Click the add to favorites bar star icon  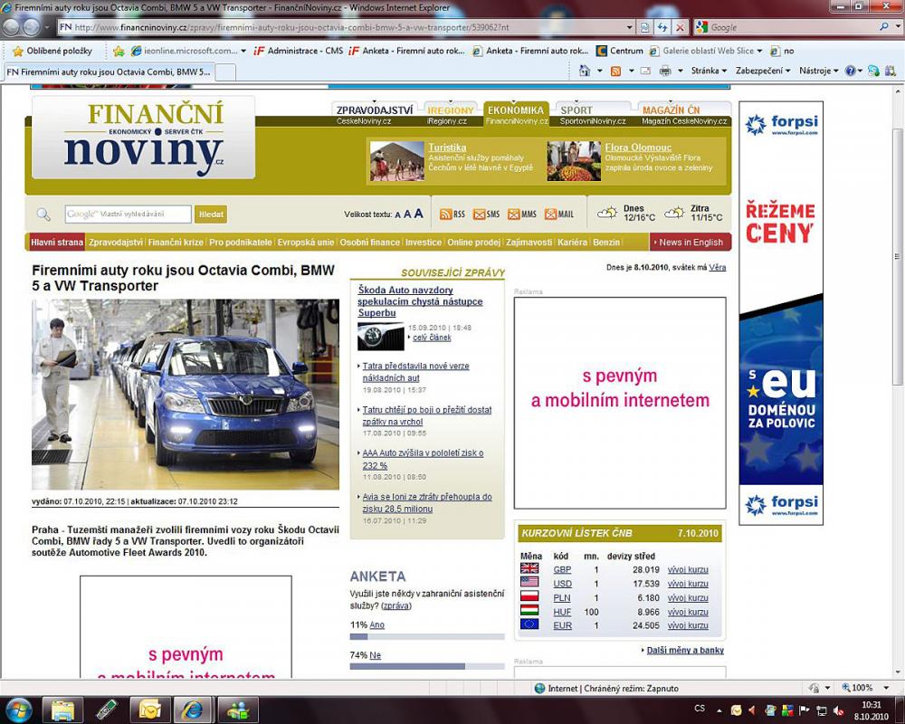tap(119, 51)
